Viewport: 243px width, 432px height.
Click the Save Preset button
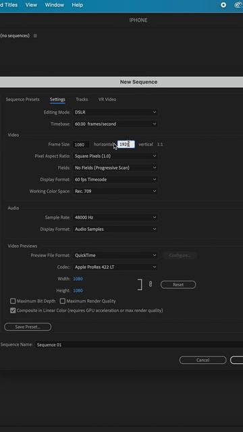click(28, 327)
